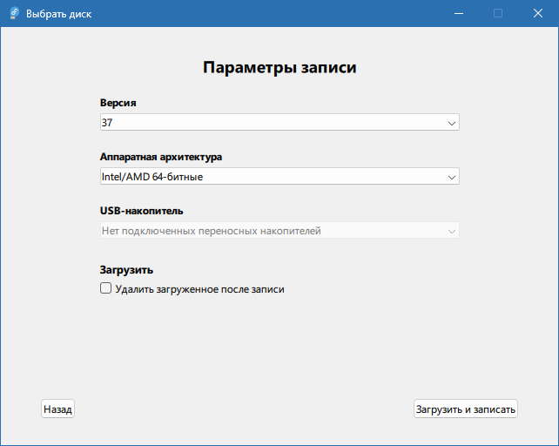
Task: Start Загрузить и записать
Action: click(x=466, y=409)
